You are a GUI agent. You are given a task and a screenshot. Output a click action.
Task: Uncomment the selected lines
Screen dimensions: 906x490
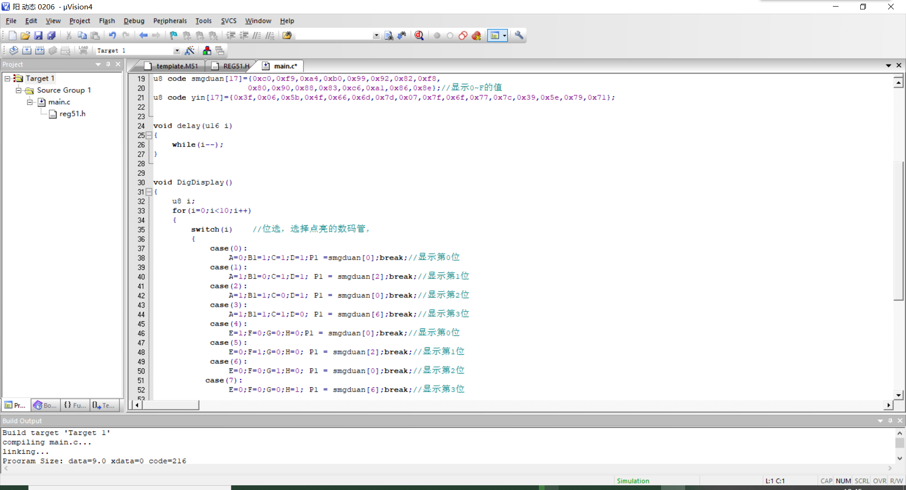click(270, 35)
